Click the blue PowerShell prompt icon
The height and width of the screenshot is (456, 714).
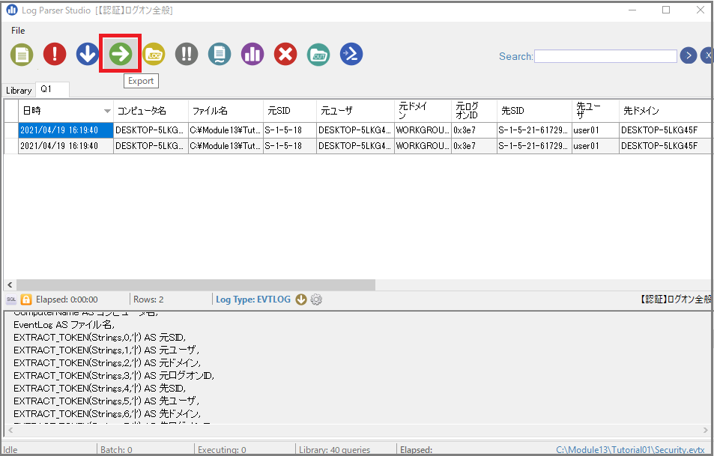(x=351, y=54)
